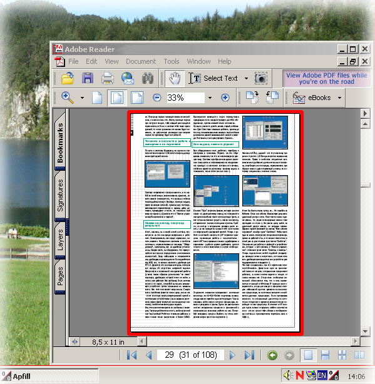Decrease zoom with the minus button
375x384 pixels.
pyautogui.click(x=157, y=98)
